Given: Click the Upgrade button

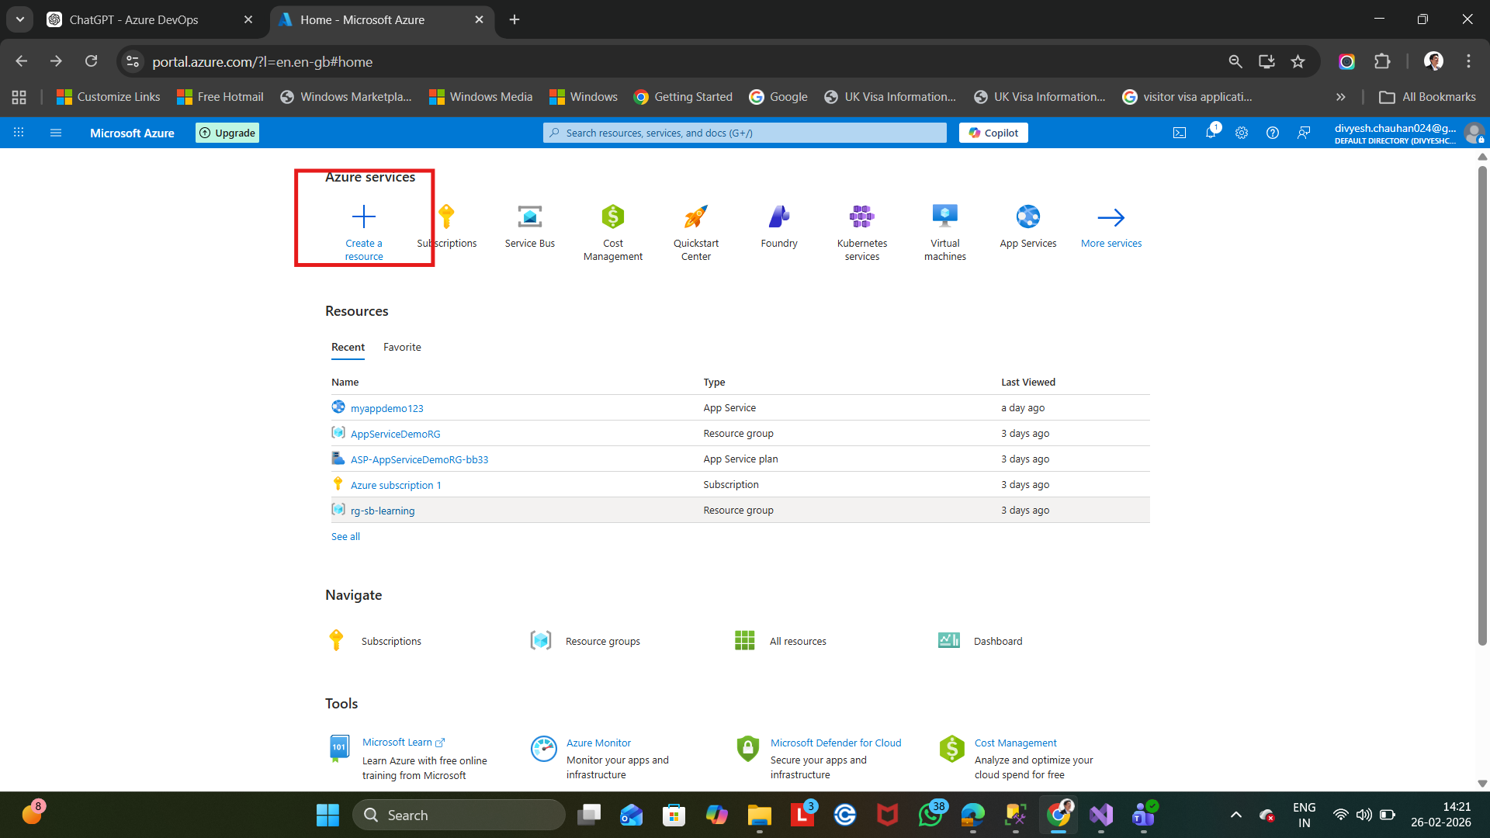Looking at the screenshot, I should (227, 133).
